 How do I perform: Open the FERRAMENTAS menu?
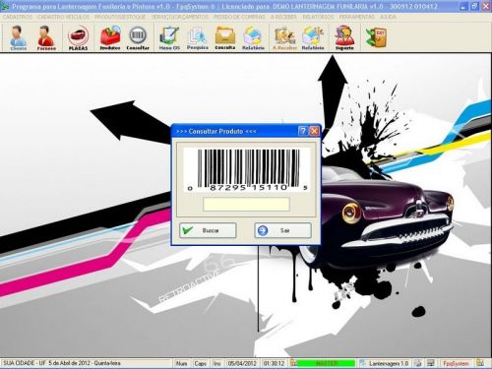356,17
